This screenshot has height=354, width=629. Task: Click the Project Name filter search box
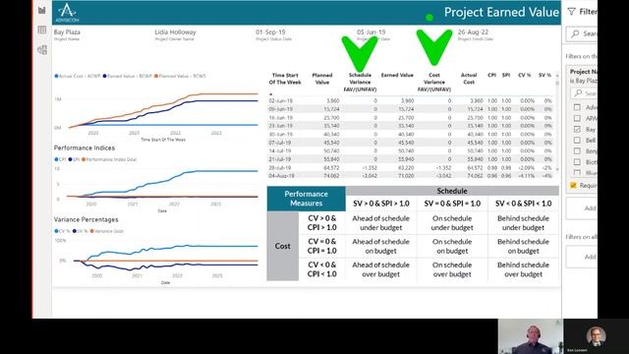584,93
